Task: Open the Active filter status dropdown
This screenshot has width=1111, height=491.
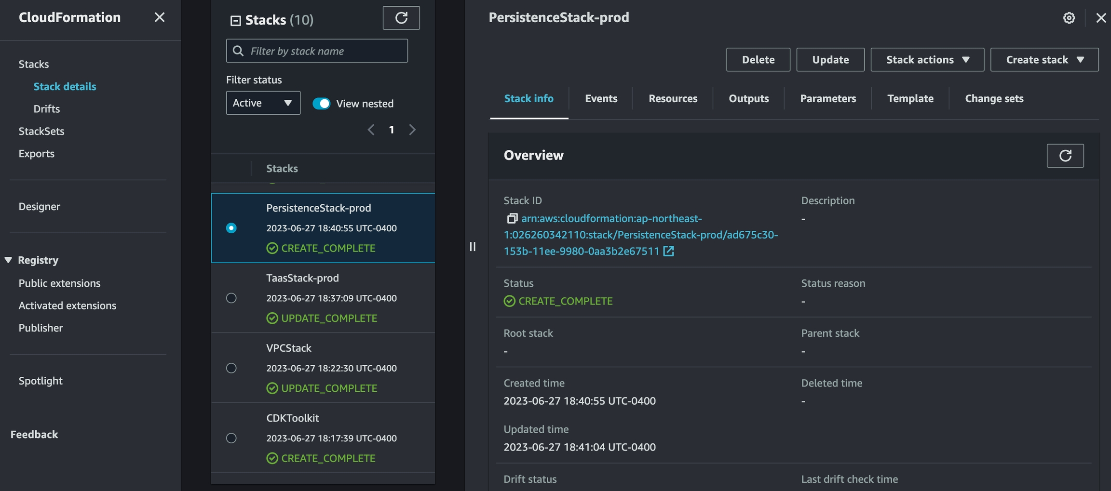Action: click(x=263, y=103)
